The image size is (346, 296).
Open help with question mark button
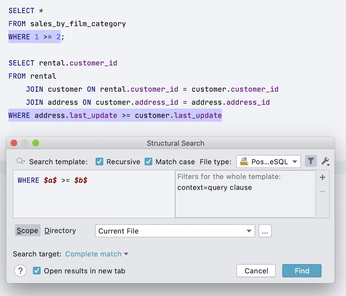coord(20,271)
